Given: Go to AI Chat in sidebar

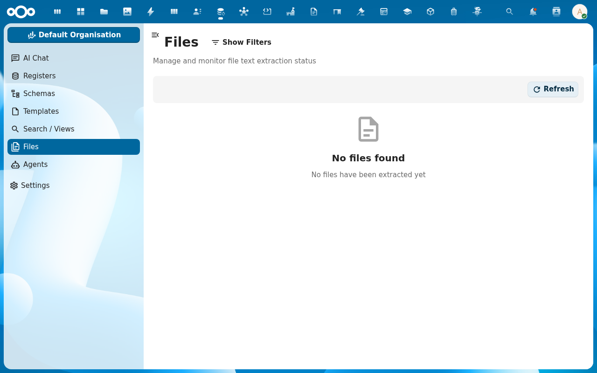Looking at the screenshot, I should [x=74, y=58].
